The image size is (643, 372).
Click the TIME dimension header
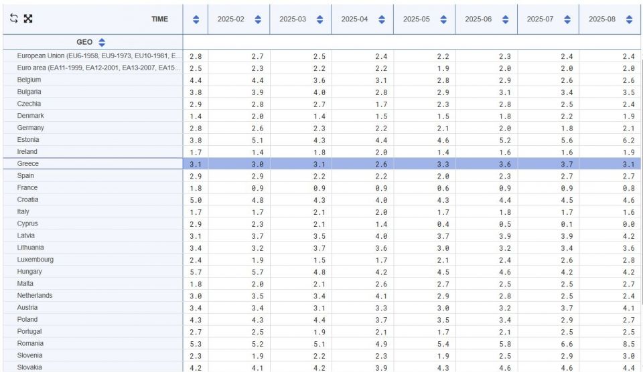158,19
